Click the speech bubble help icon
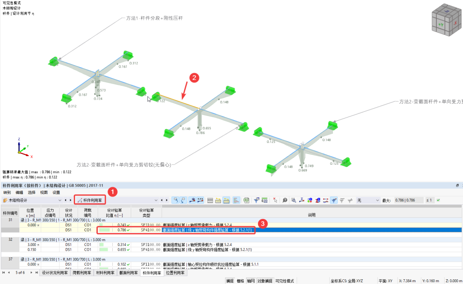 (x=285, y=200)
